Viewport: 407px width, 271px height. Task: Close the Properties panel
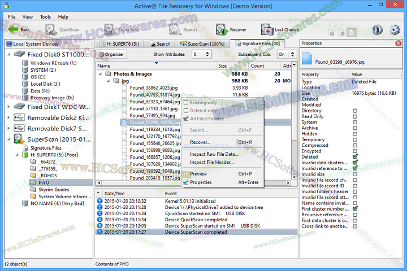click(x=399, y=43)
